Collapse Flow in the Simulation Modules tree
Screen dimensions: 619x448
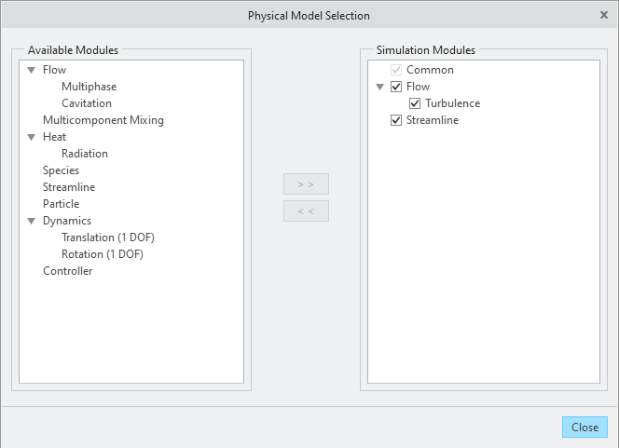pos(380,87)
